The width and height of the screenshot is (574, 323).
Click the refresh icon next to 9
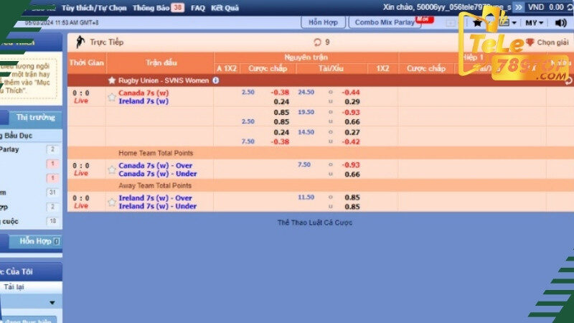[x=317, y=42]
